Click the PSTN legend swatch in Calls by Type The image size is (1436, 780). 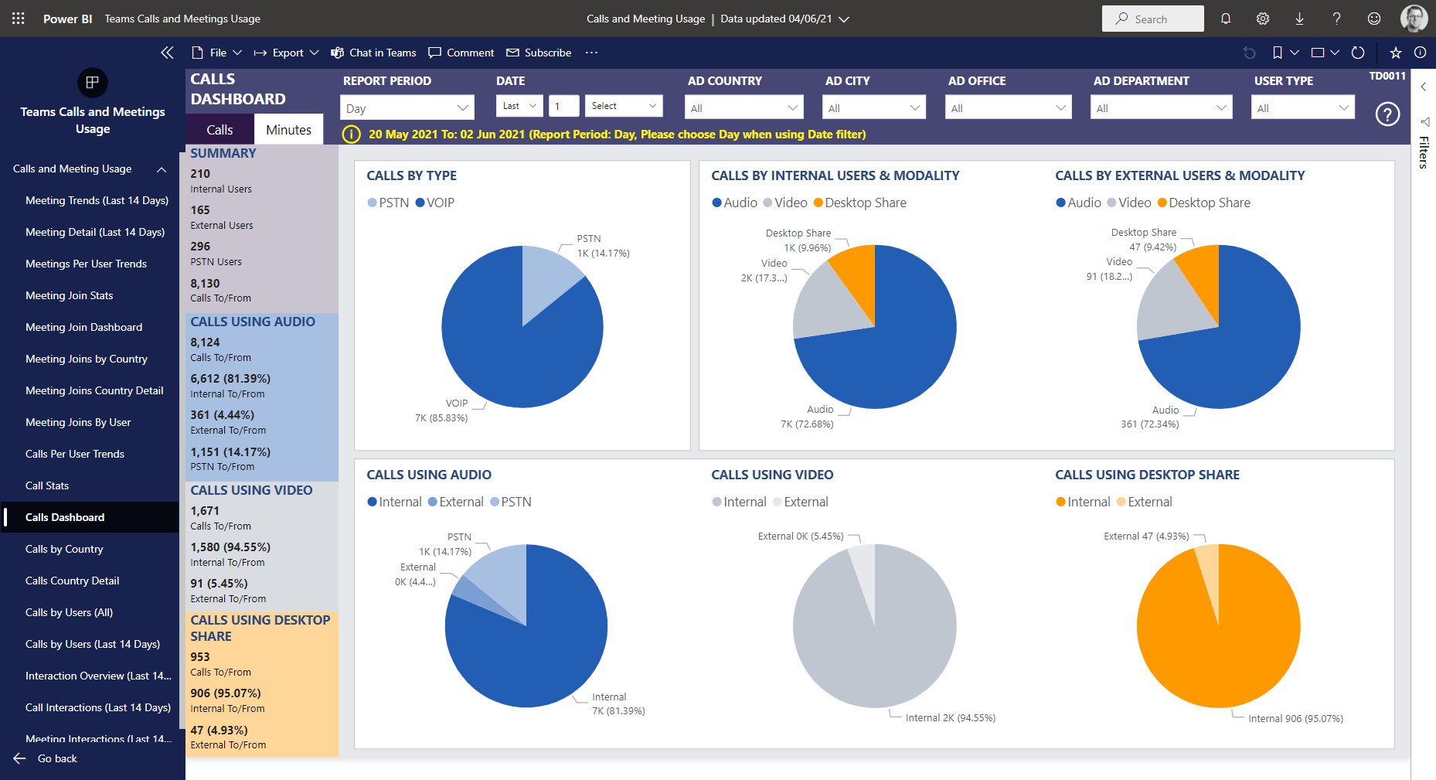372,203
